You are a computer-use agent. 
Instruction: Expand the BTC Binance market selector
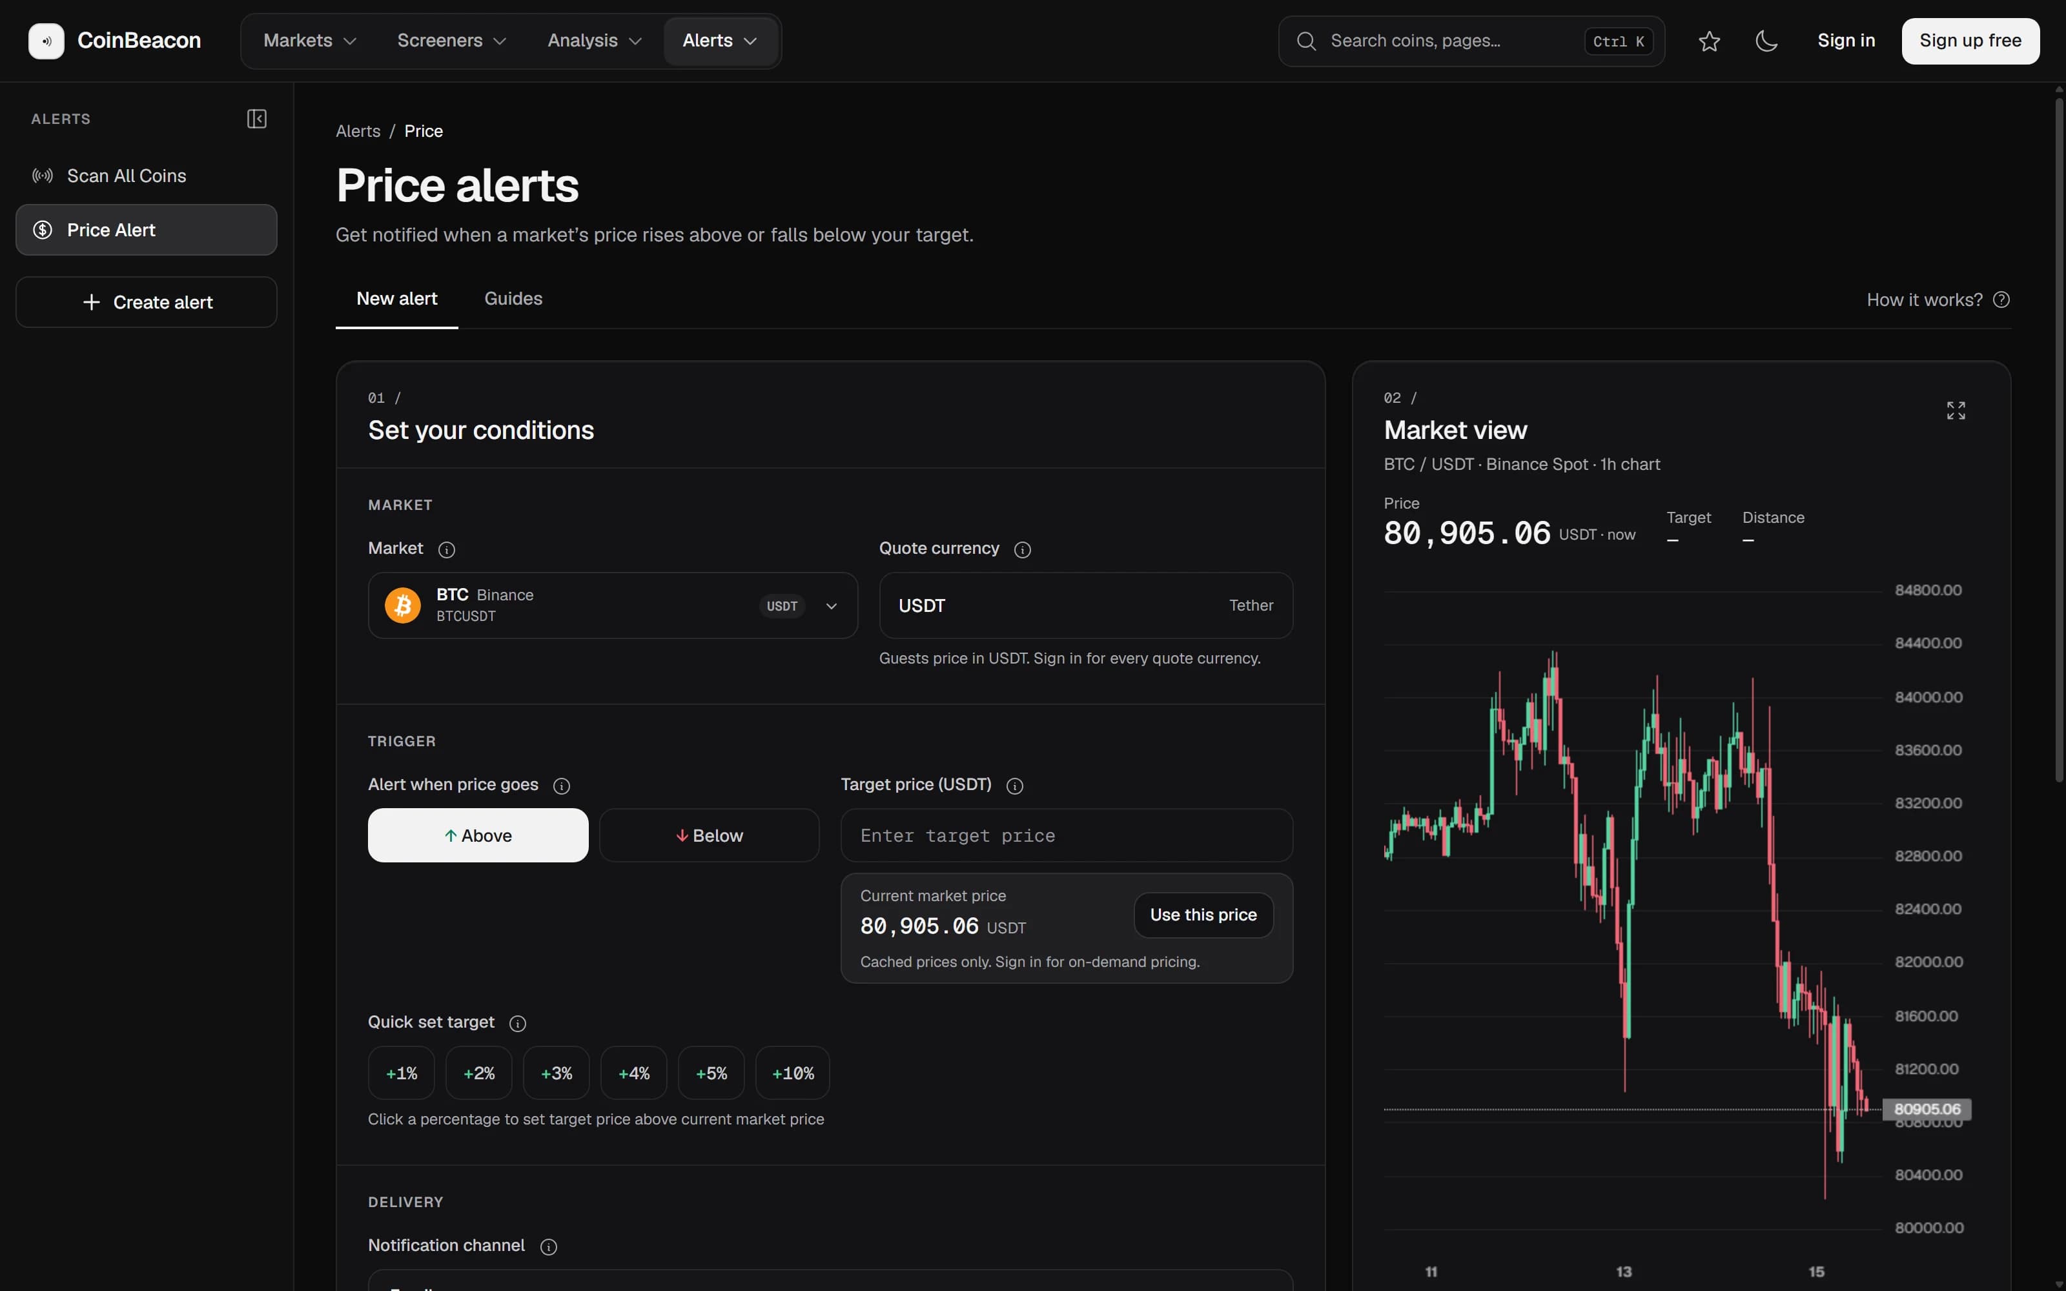click(613, 605)
